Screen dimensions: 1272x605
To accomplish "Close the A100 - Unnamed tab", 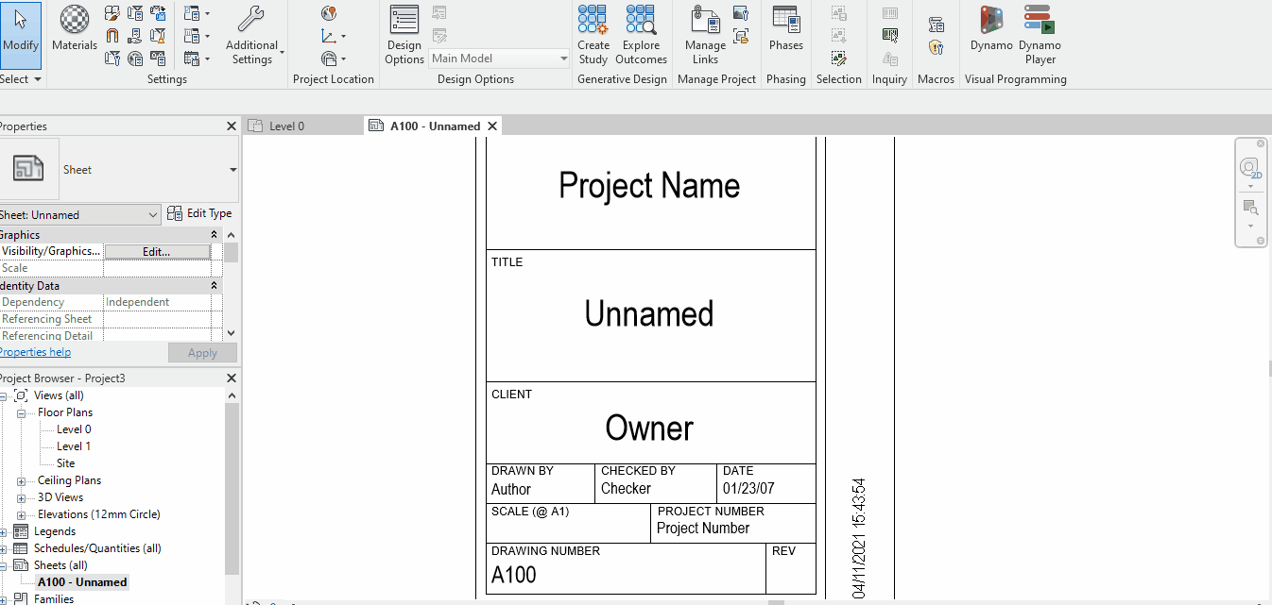I will [x=492, y=126].
